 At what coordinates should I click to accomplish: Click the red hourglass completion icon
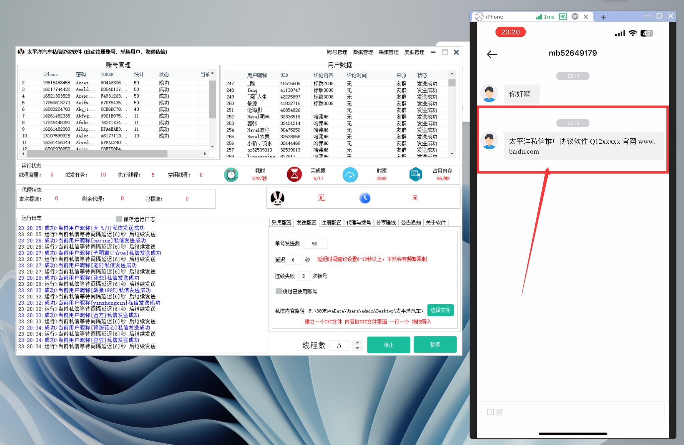tap(294, 175)
